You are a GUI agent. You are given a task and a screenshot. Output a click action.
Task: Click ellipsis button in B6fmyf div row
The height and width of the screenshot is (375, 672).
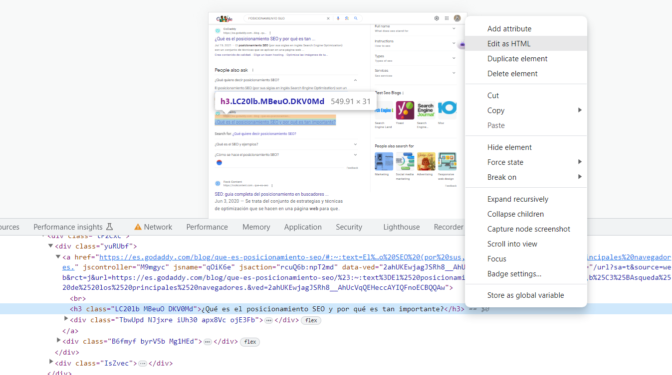[208, 342]
